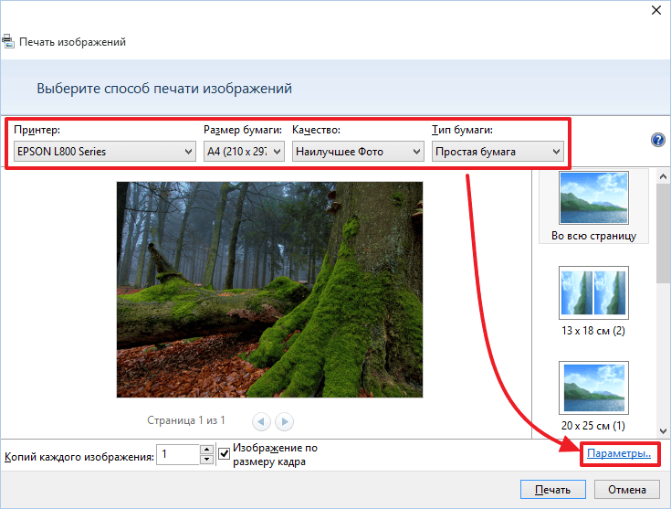Click the Отмена button
The image size is (671, 509).
[x=627, y=489]
